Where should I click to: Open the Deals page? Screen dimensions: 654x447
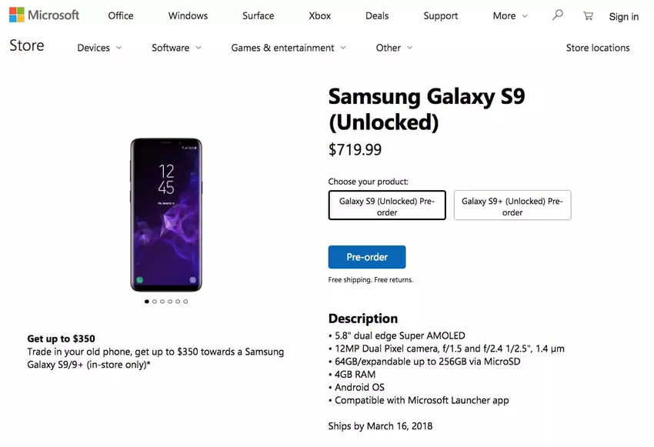[x=376, y=15]
